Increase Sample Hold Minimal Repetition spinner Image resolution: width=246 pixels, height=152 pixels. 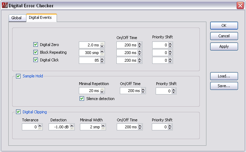102,89
